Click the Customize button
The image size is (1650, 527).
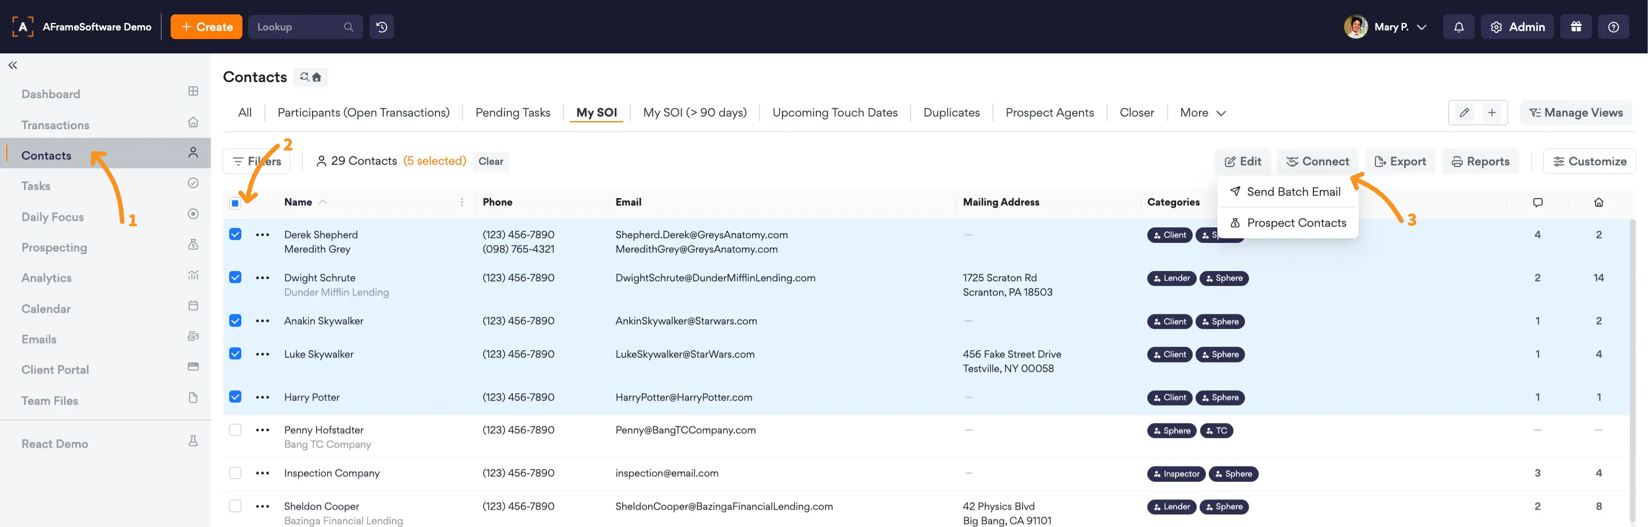click(x=1589, y=161)
